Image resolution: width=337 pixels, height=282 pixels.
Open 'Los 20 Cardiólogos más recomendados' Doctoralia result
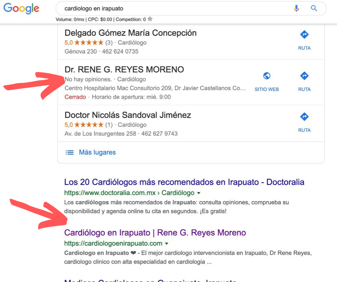184,182
